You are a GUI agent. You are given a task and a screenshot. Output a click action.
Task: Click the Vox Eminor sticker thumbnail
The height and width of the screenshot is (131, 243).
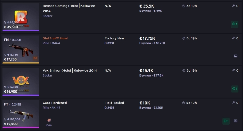tap(21, 80)
